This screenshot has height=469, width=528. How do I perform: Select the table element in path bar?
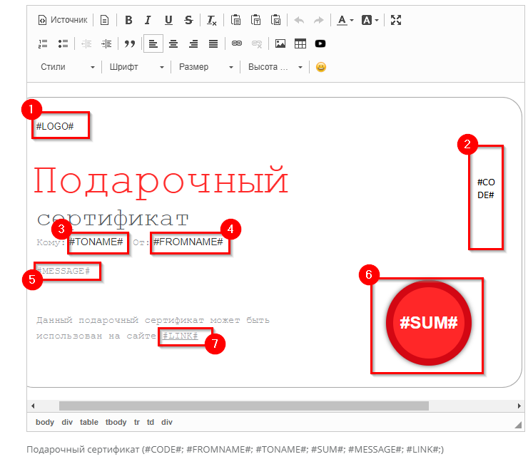click(x=89, y=422)
